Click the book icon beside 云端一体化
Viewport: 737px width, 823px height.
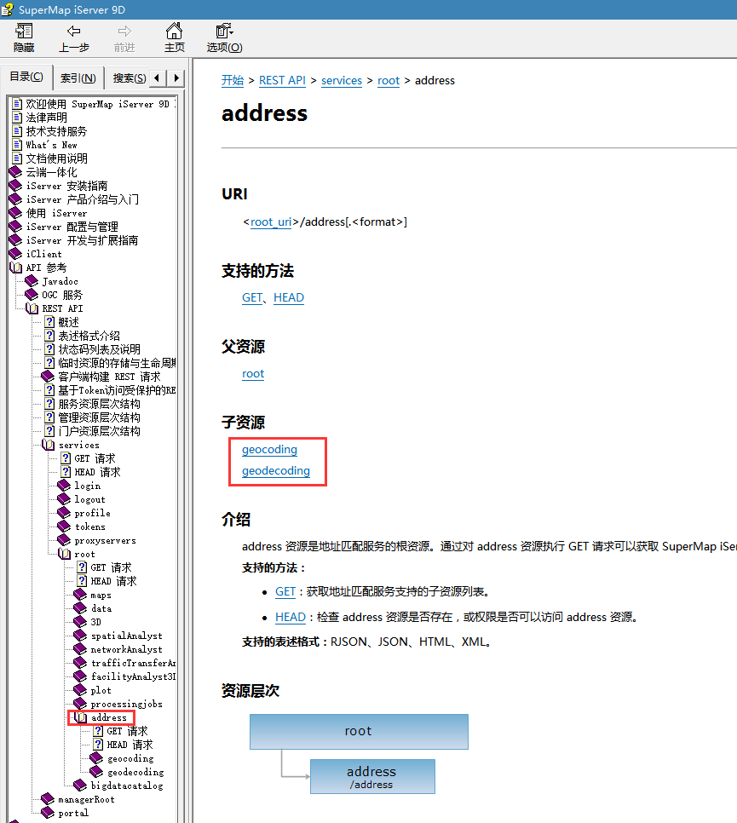(15, 171)
